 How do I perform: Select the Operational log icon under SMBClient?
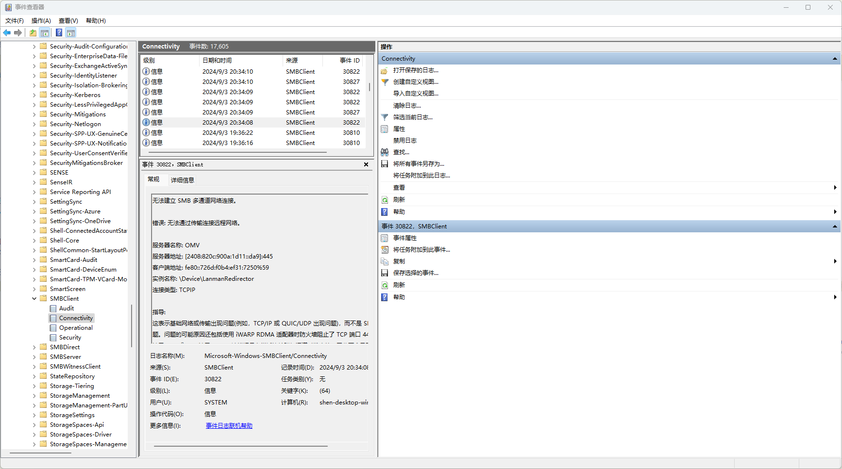pyautogui.click(x=53, y=328)
